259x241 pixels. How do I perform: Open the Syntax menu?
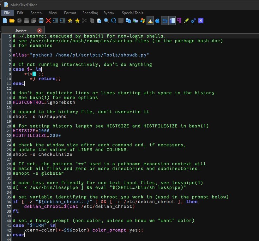pos(109,13)
